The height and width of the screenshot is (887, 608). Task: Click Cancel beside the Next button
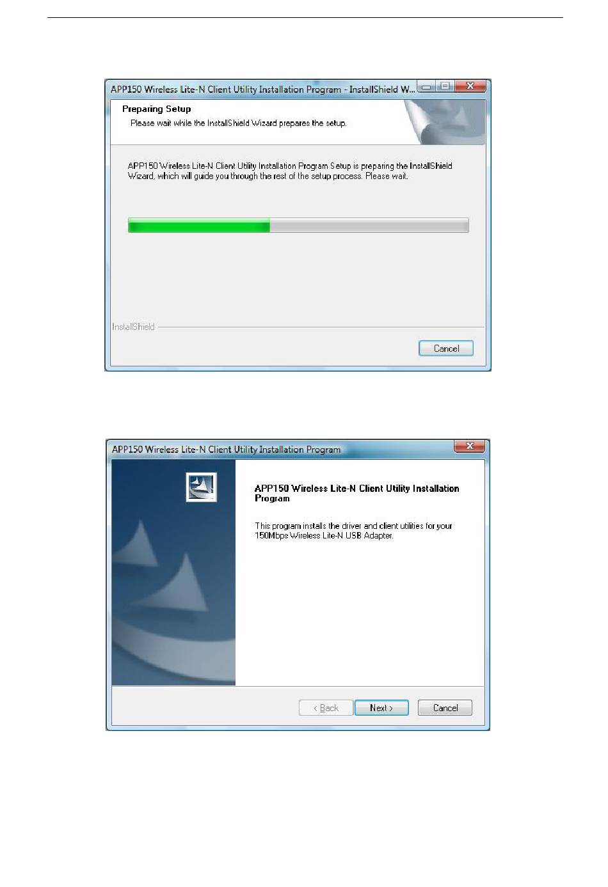point(445,708)
